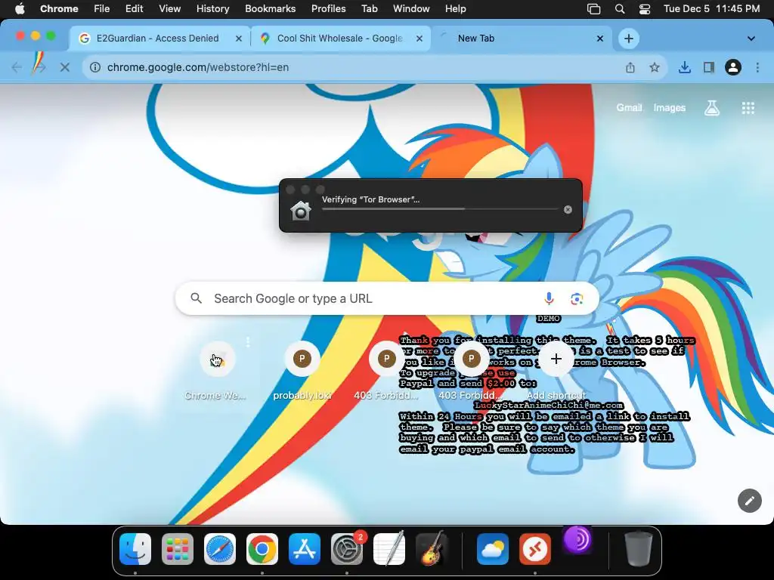Open System Settings from the dock

(x=346, y=548)
